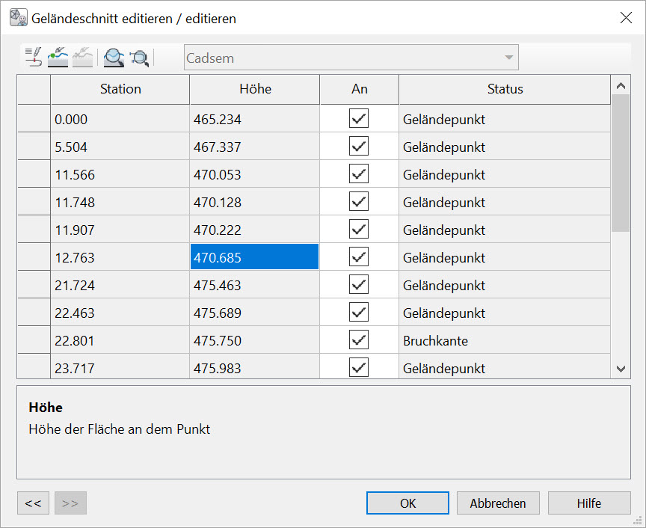Click scrollbar up arrow in the table
646x528 pixels.
[x=621, y=85]
